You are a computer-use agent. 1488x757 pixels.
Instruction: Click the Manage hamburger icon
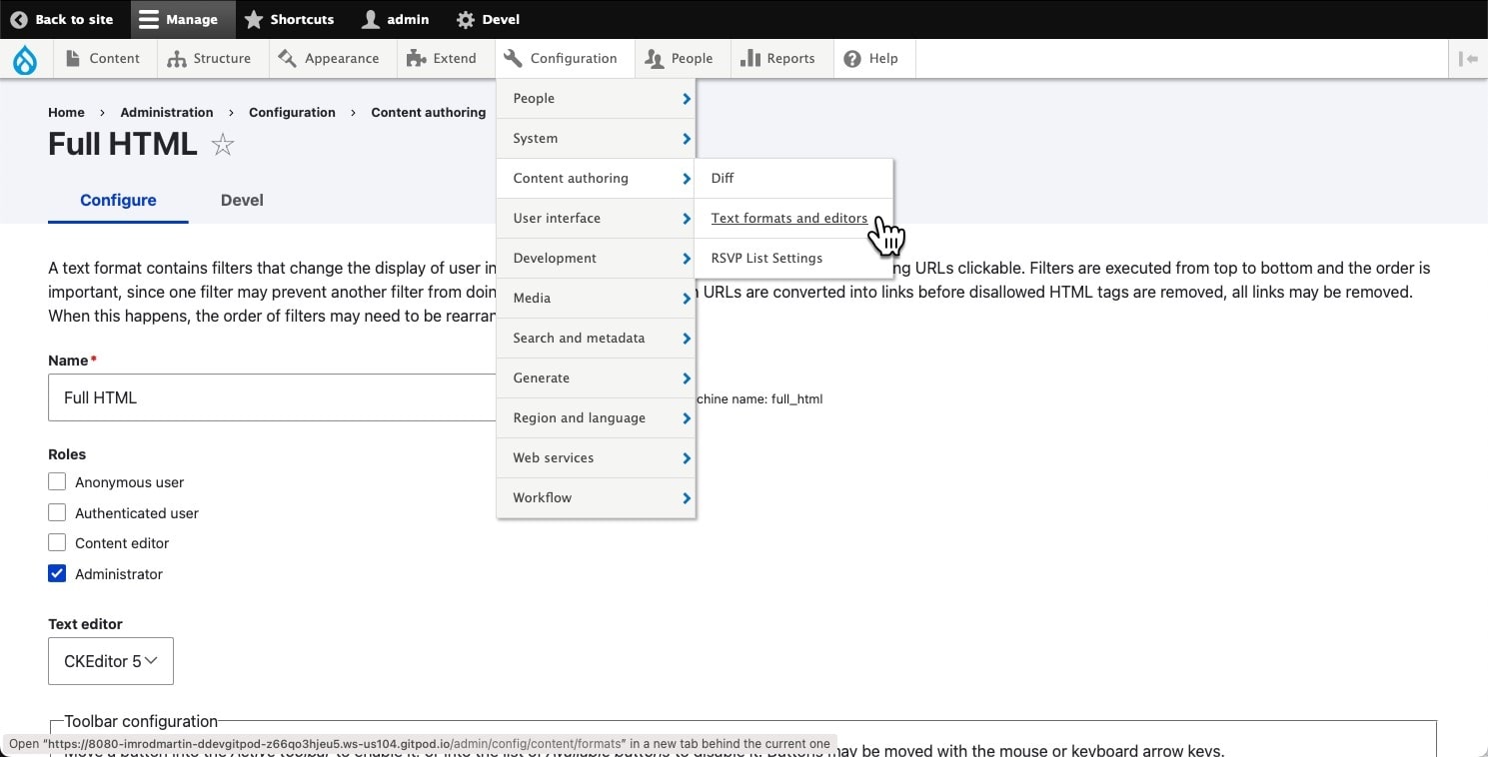148,19
